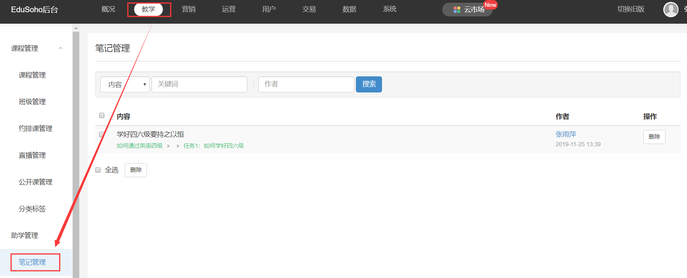Open the 如何通过英语四级 course link
687x278 pixels.
point(140,146)
